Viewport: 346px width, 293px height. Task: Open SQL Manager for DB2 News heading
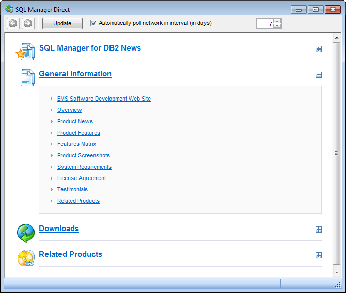click(x=90, y=48)
